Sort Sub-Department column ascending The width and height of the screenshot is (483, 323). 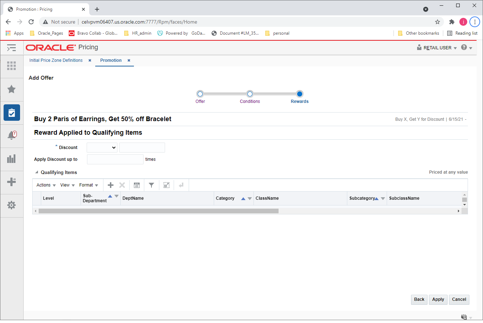110,196
